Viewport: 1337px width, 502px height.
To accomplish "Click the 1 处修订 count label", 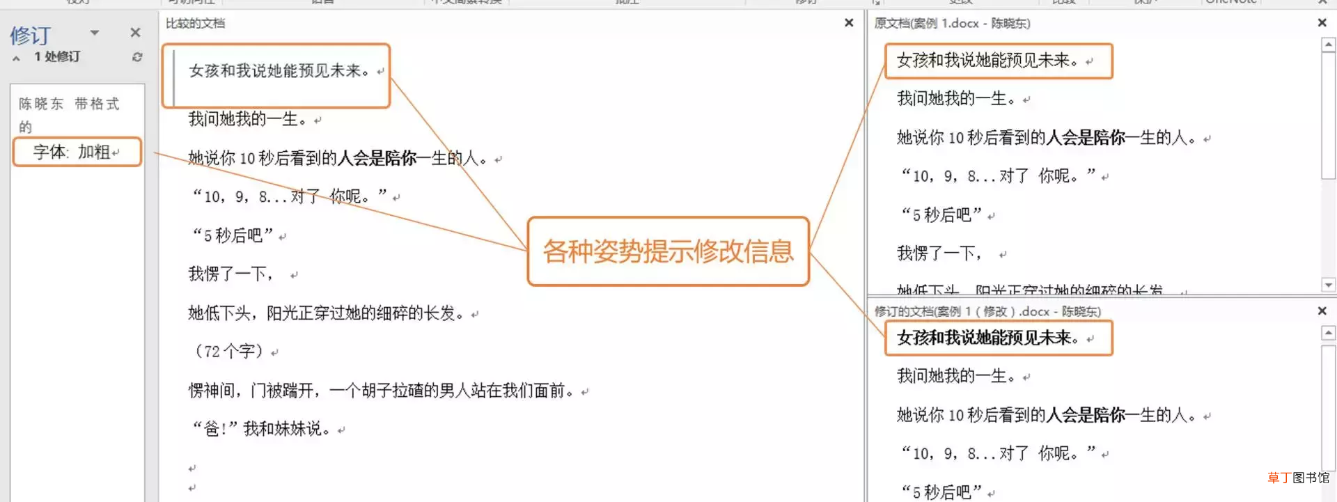I will pyautogui.click(x=57, y=57).
